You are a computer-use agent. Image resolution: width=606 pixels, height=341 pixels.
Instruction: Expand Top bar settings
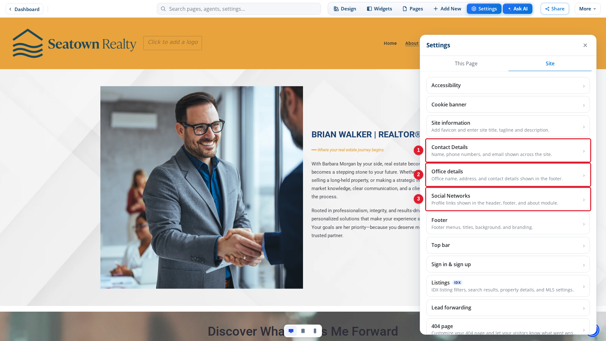pyautogui.click(x=508, y=245)
